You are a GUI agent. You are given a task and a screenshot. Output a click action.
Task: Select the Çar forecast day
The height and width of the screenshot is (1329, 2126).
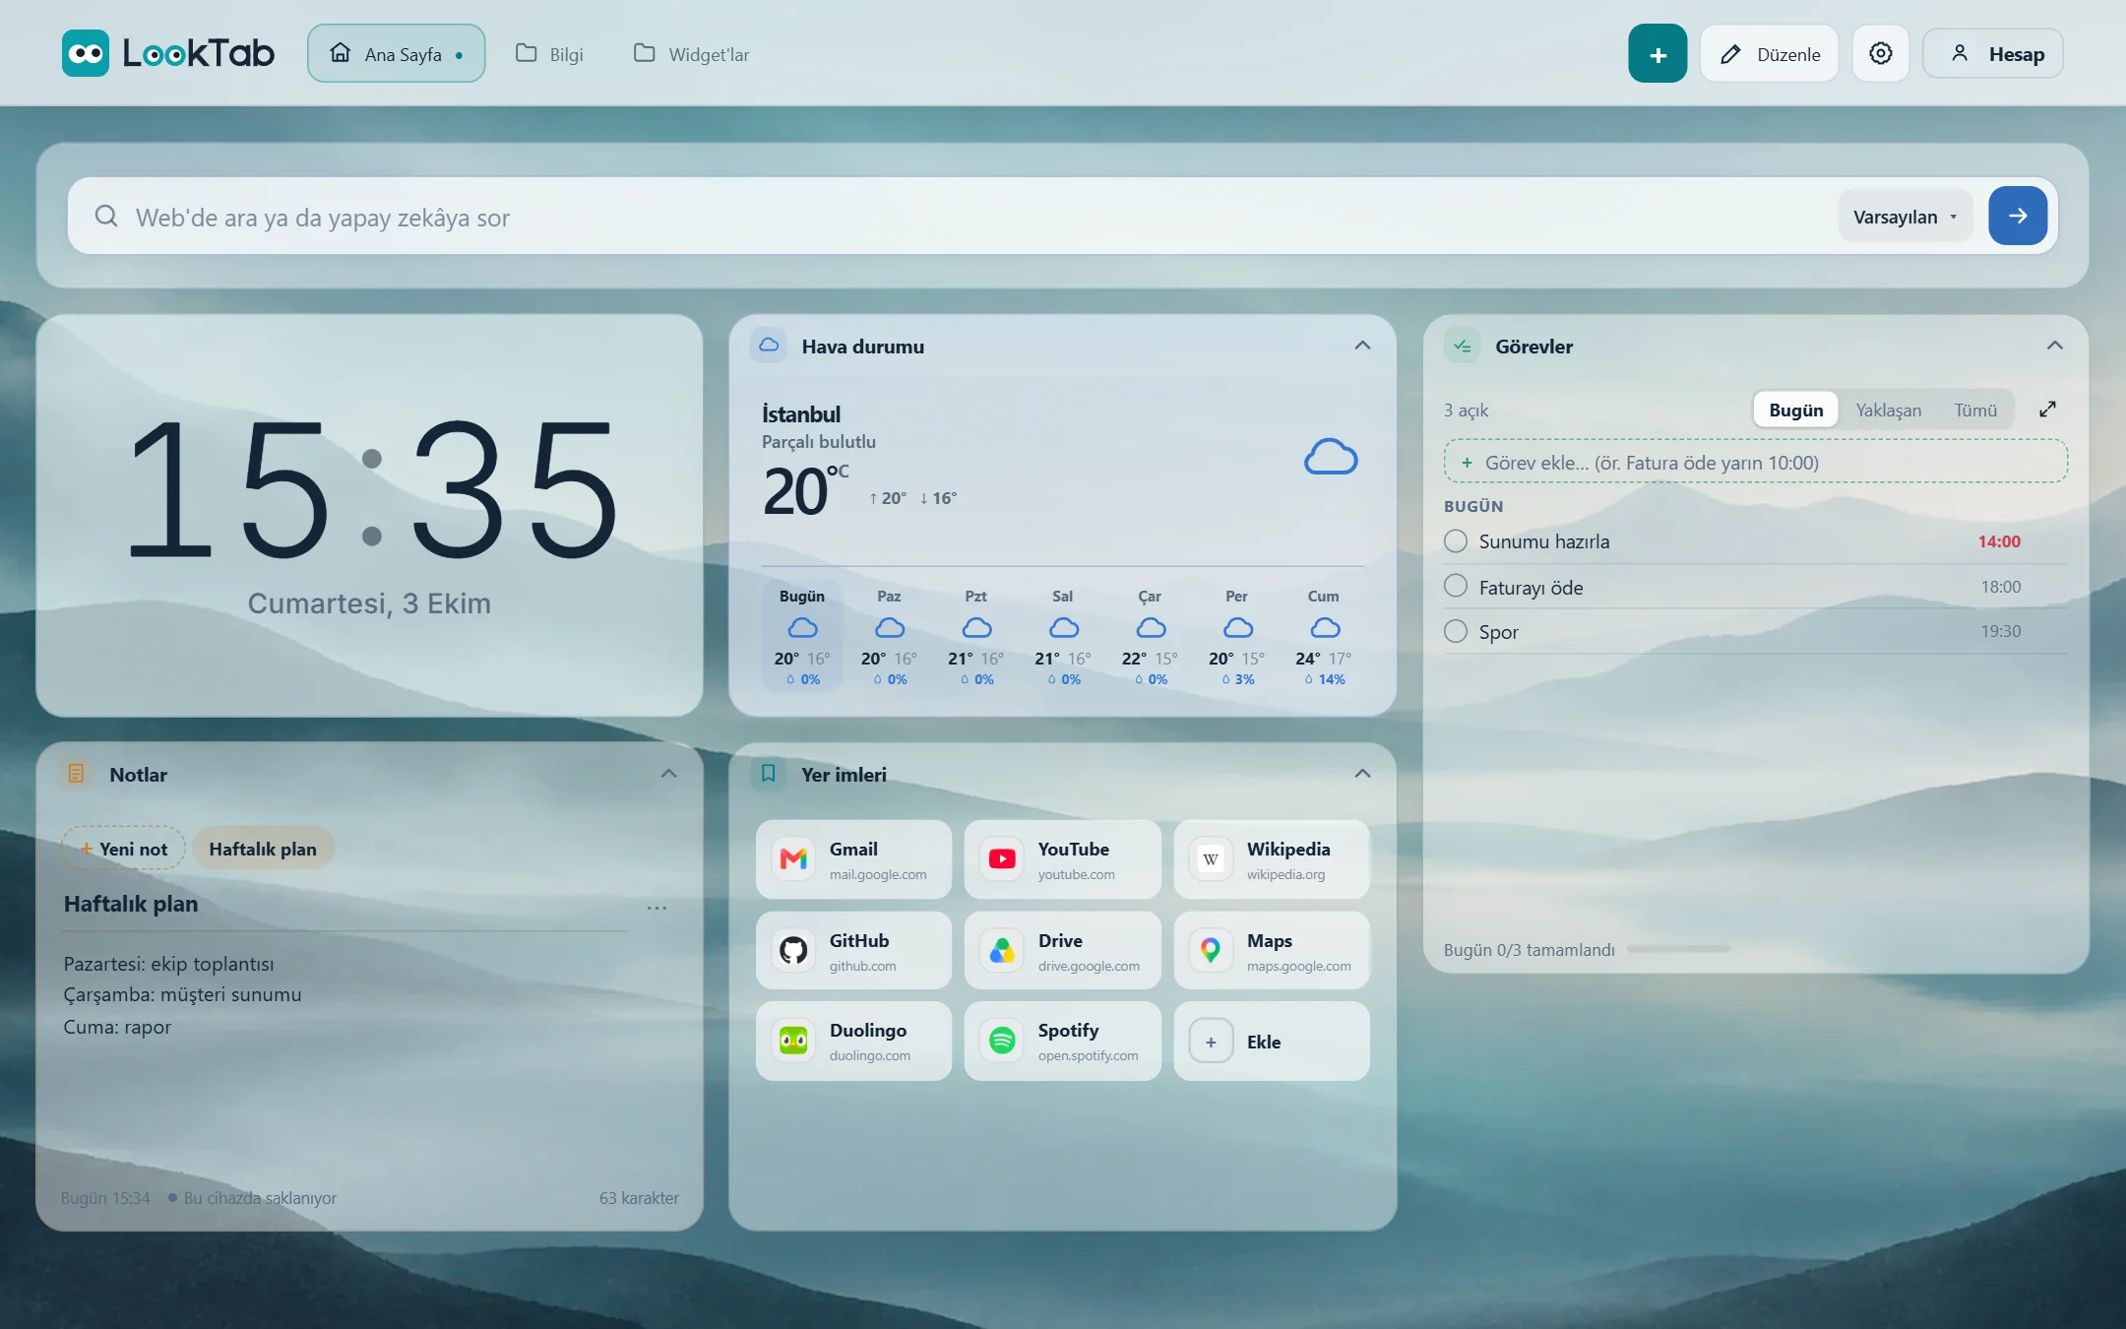coord(1150,635)
